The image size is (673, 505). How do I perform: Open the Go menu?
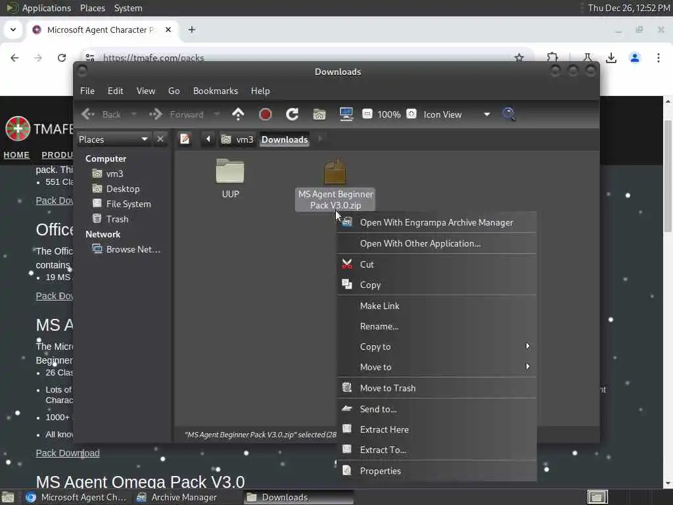174,91
